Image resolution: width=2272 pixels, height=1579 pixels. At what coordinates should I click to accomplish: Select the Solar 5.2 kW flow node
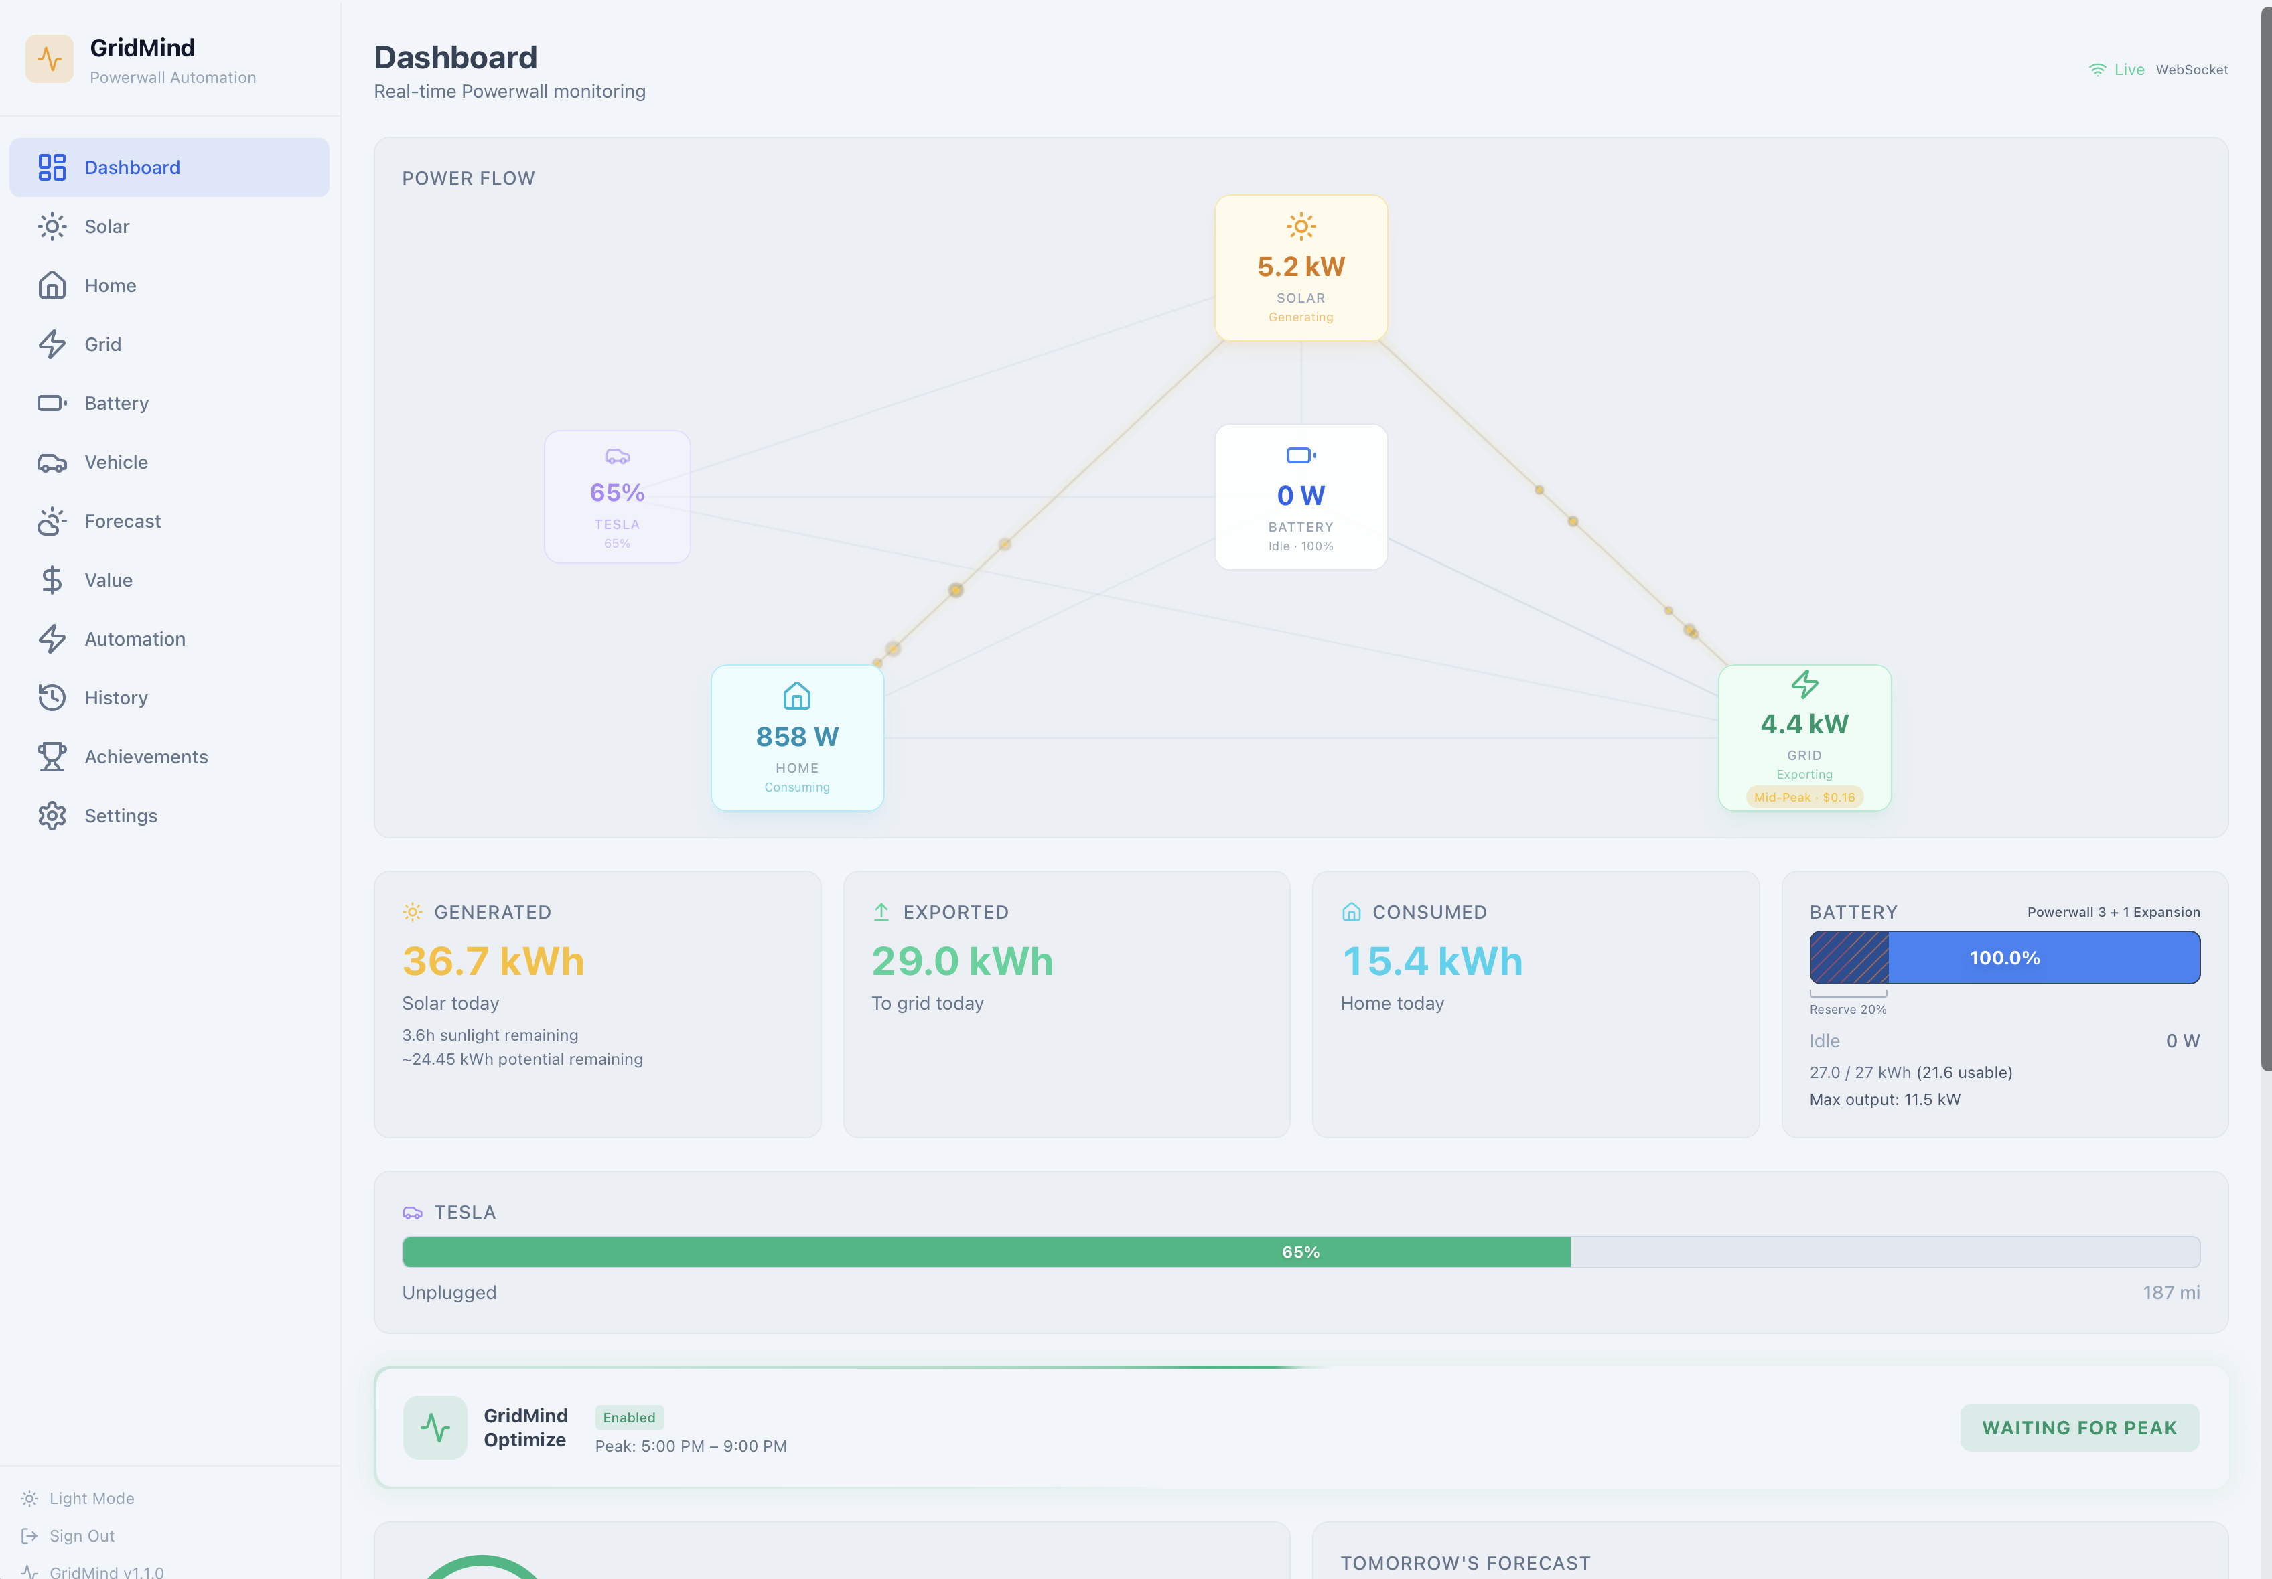pos(1300,268)
